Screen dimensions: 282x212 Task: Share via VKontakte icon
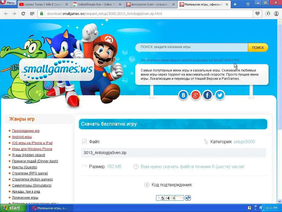coord(183,95)
